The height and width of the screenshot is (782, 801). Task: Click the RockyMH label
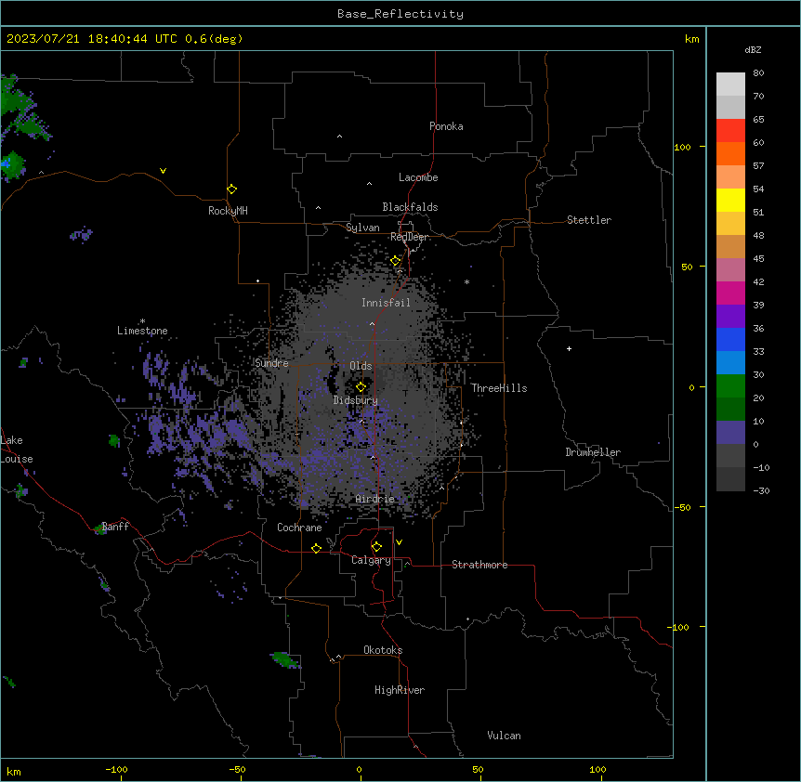tap(228, 211)
